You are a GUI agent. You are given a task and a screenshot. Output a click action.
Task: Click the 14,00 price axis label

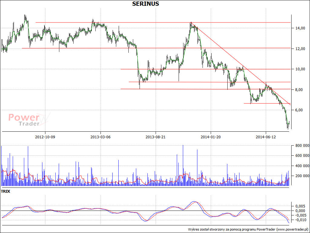(x=300, y=28)
